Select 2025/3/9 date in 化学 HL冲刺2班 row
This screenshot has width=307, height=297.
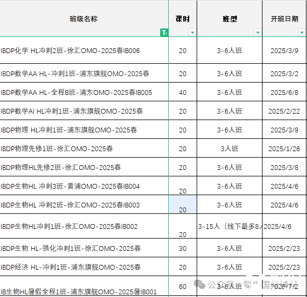[284, 50]
